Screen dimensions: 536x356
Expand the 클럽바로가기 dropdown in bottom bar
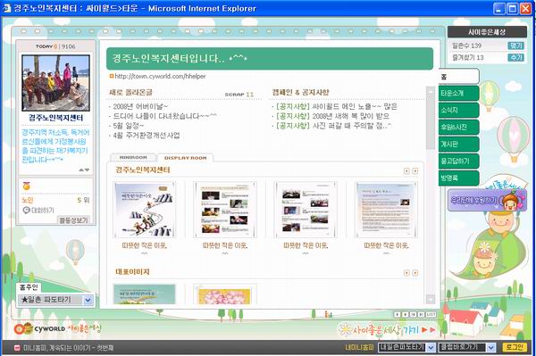tap(490, 347)
